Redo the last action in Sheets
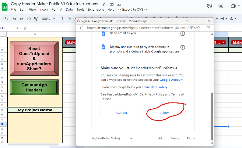Image resolution: width=242 pixels, height=148 pixels. click(21, 19)
